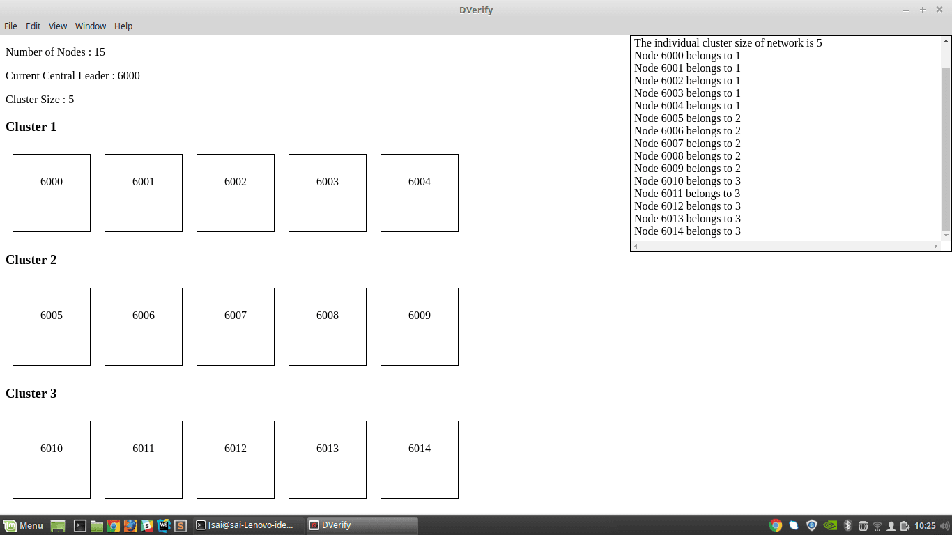Click the battery status tray icon
The height and width of the screenshot is (535, 952).
[x=905, y=526]
